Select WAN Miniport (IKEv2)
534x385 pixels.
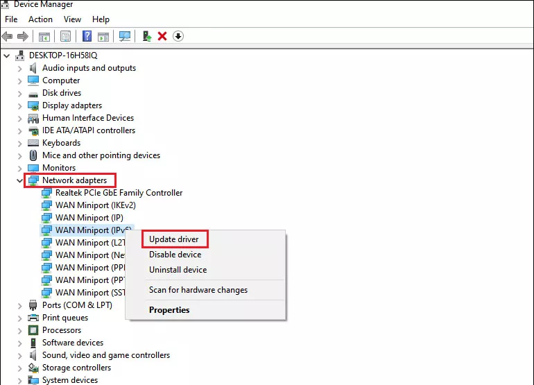click(x=96, y=205)
